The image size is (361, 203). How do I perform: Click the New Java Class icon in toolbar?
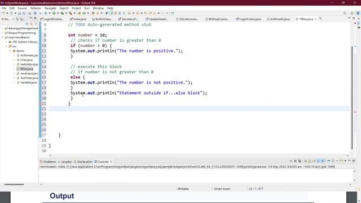pyautogui.click(x=84, y=13)
